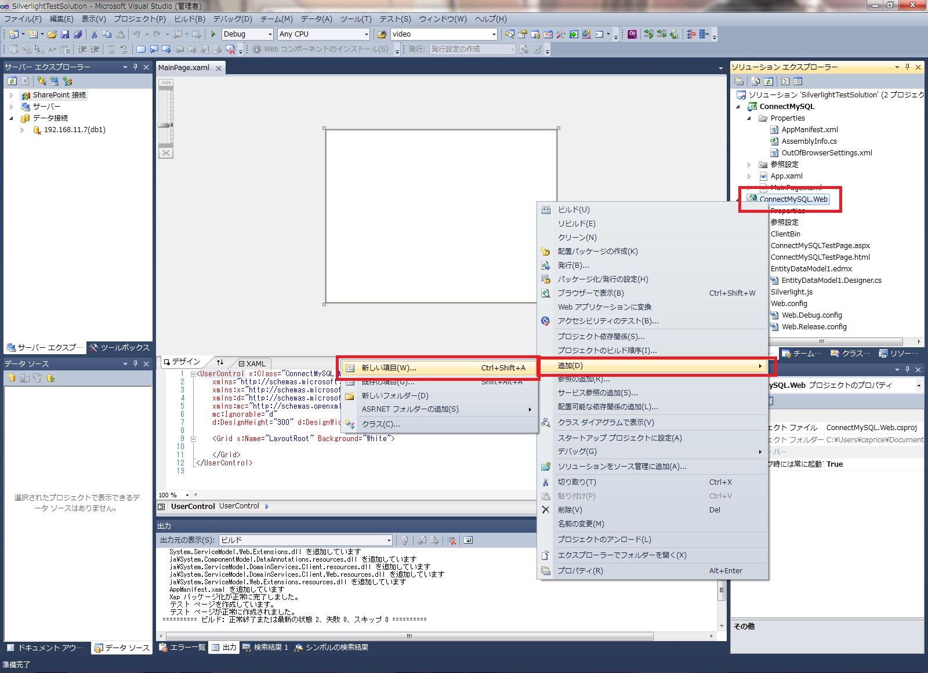Expand the 192.168.11.7(db1) connection node

pyautogui.click(x=23, y=130)
